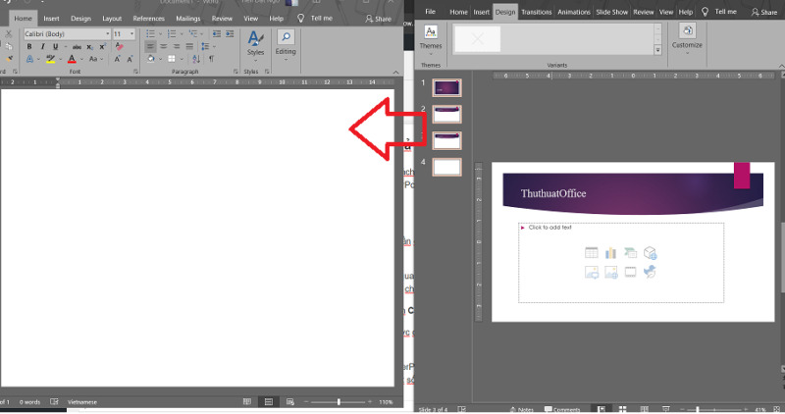The image size is (785, 414).
Task: Open Word Insert tab
Action: 51,19
